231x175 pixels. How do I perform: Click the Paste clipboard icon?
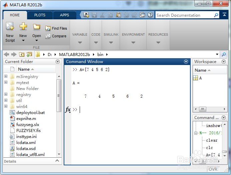point(118,15)
